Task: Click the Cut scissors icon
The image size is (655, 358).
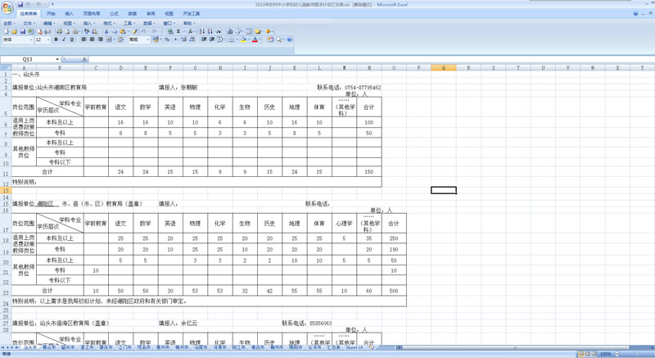Action: tap(106, 31)
